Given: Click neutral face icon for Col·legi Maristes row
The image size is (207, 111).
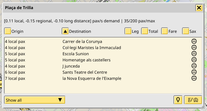Looking at the screenshot, I should 194,47.
